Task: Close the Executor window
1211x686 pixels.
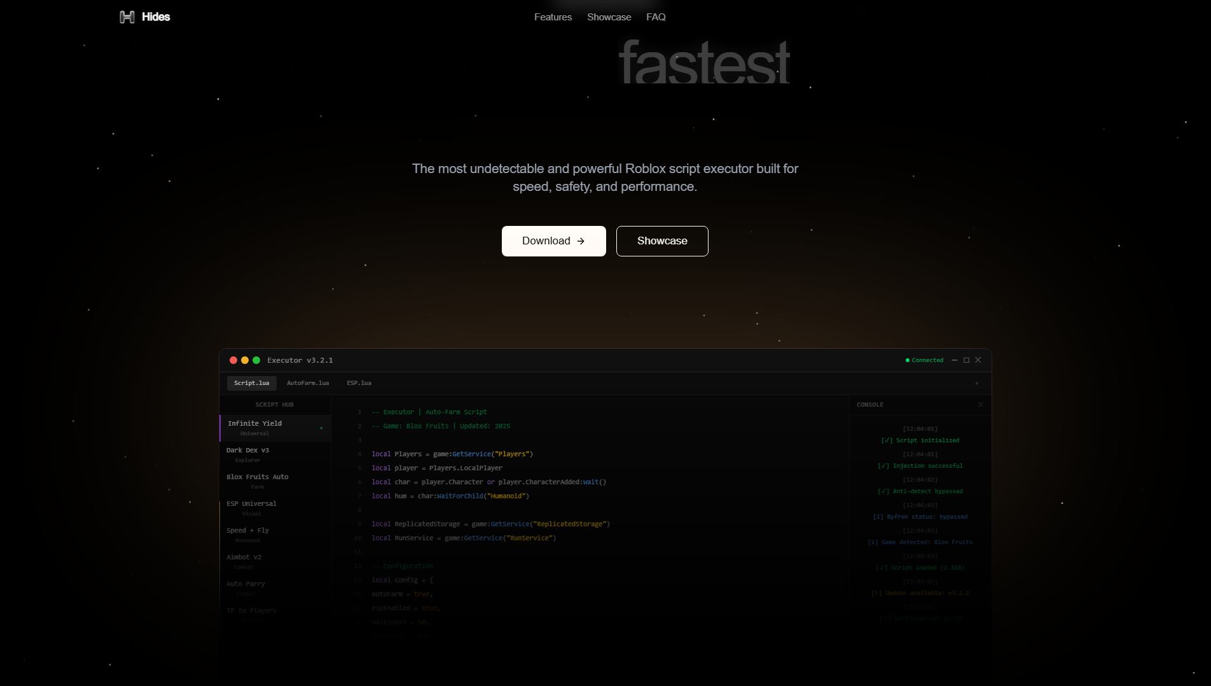Action: 978,360
